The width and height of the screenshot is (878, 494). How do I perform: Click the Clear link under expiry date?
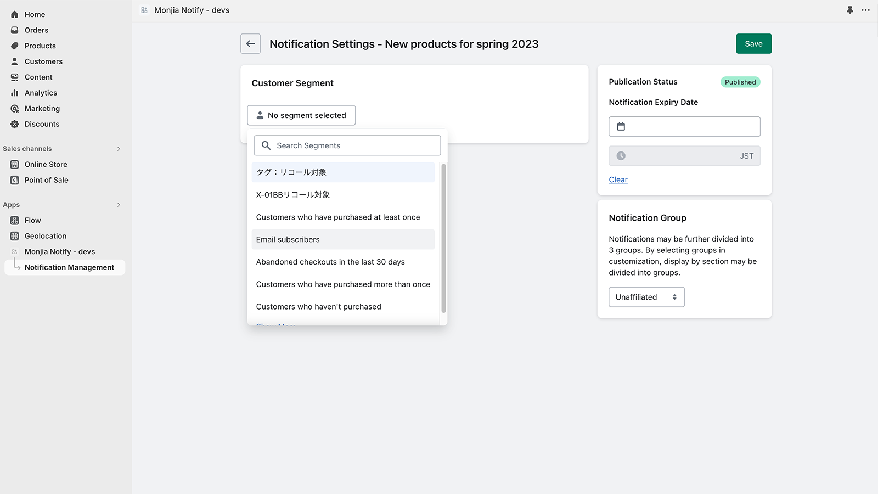coord(618,179)
